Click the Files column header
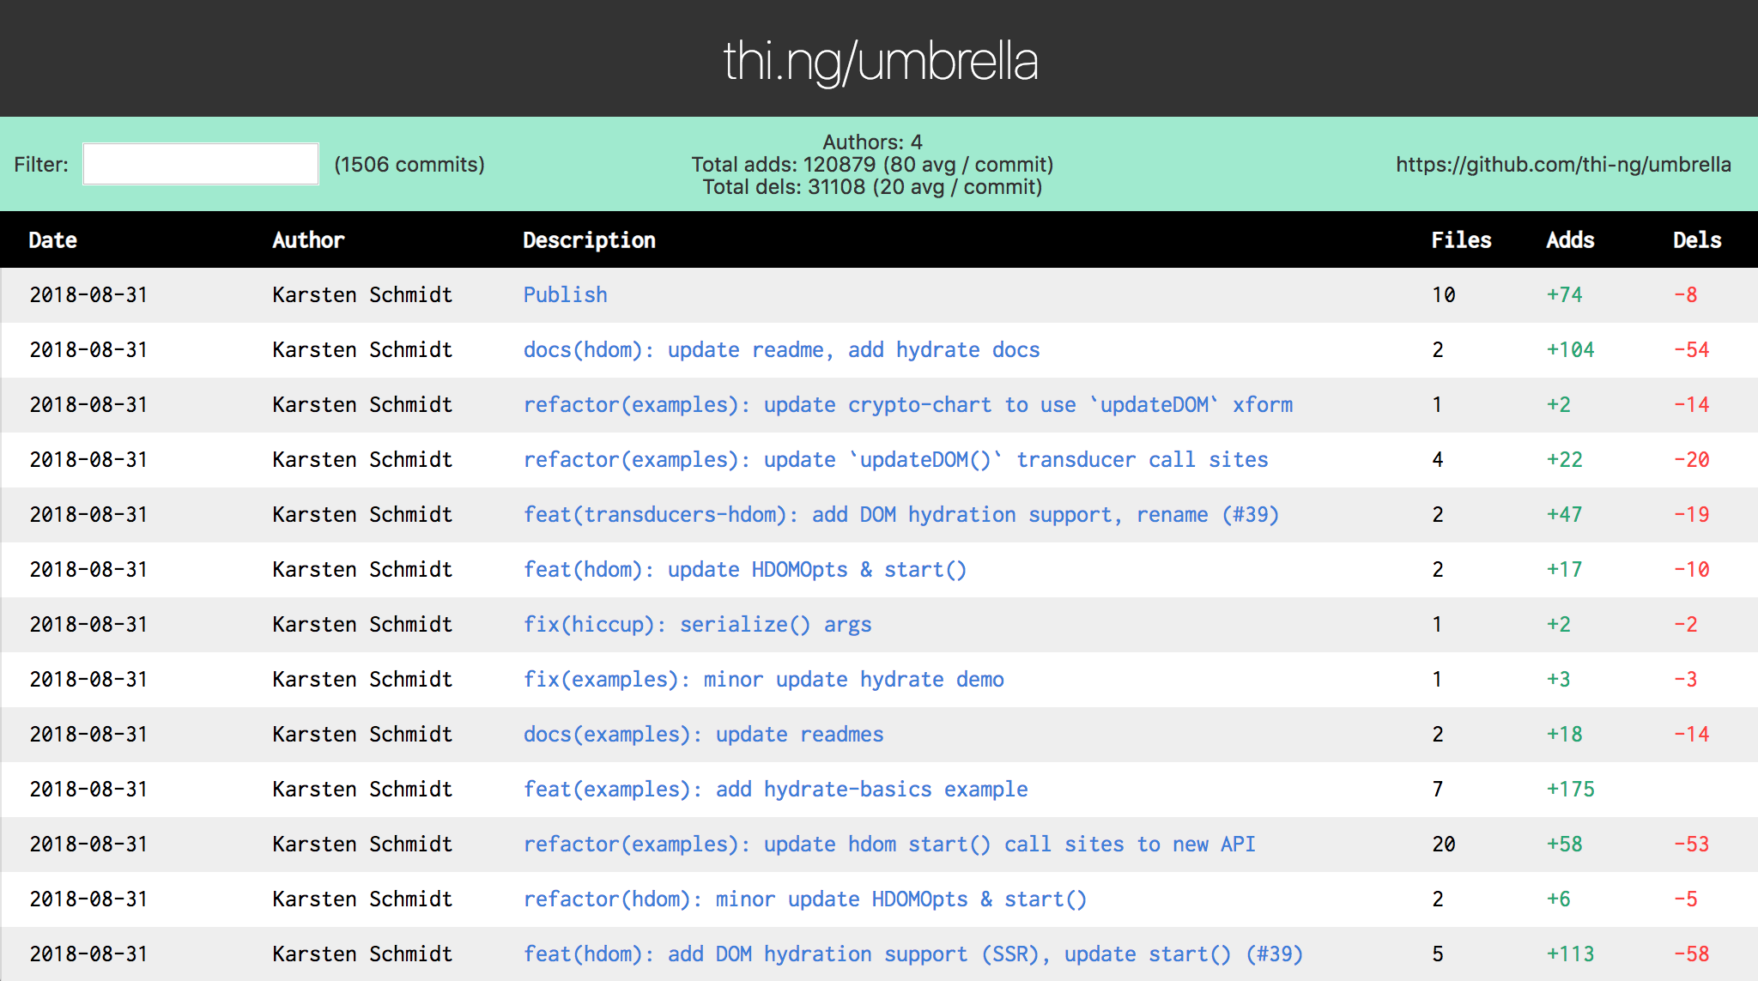The height and width of the screenshot is (981, 1758). pos(1460,240)
